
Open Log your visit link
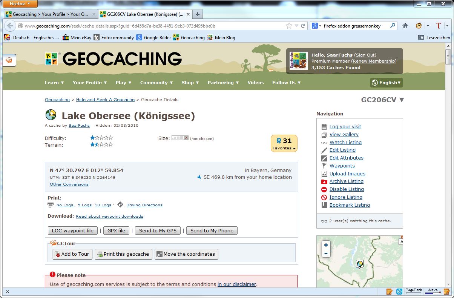[x=345, y=127]
